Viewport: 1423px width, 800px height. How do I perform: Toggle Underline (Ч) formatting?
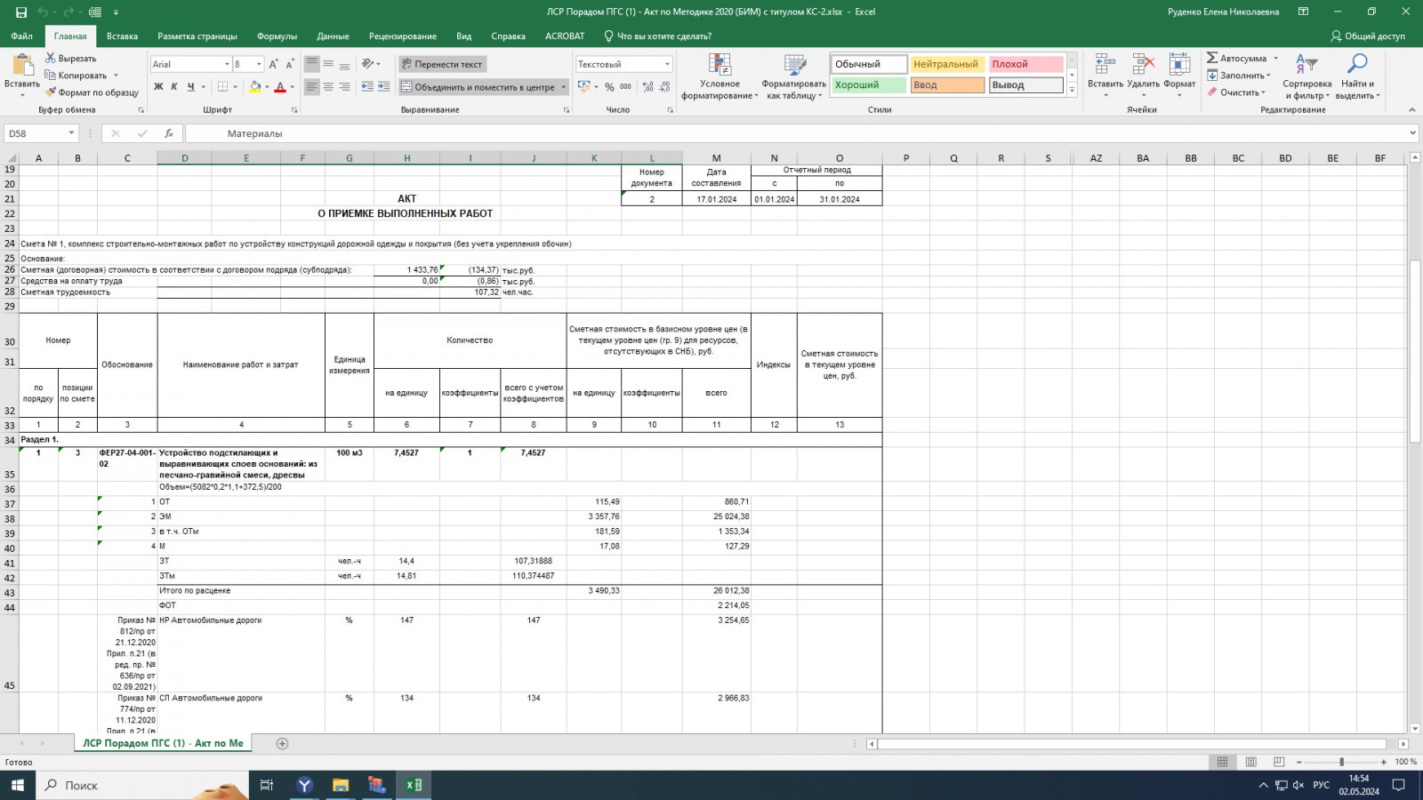190,87
